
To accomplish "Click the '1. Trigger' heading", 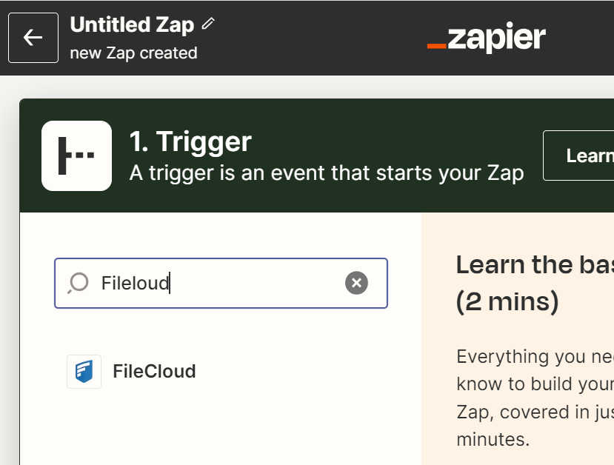I will click(190, 142).
